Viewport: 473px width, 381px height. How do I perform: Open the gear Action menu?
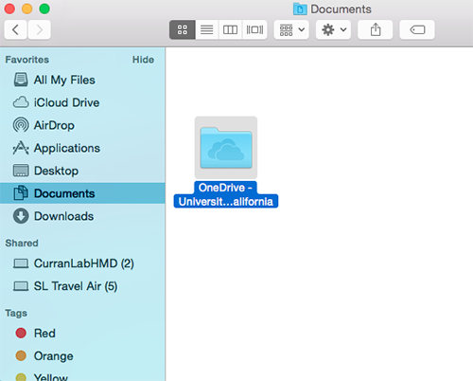tap(333, 29)
